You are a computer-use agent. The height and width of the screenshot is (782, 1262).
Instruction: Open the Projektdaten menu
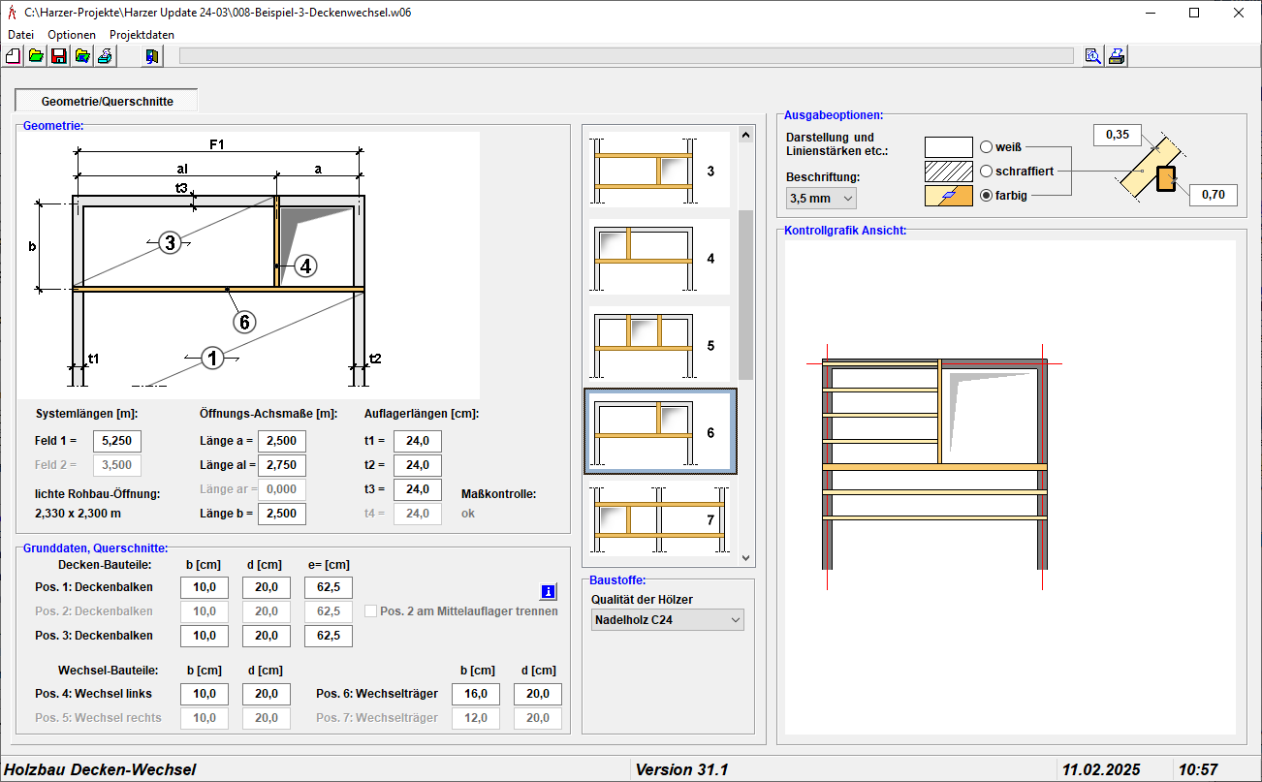[x=142, y=34]
